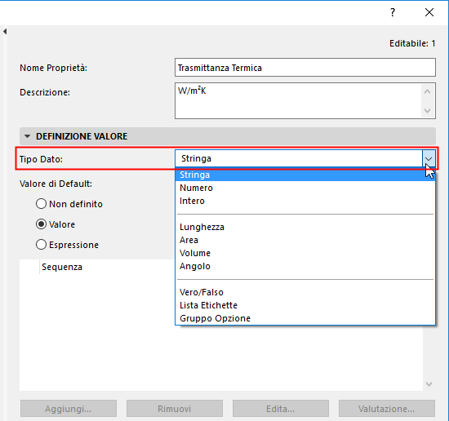Edit the Nome Proprietà text field
Image resolution: width=449 pixels, height=421 pixels.
(305, 68)
